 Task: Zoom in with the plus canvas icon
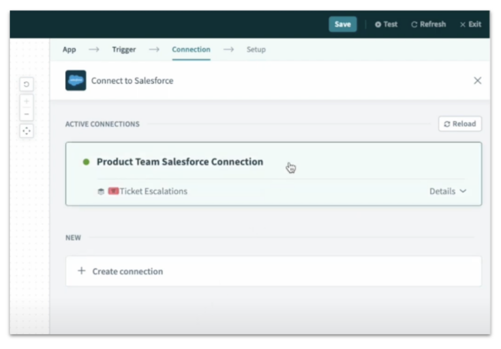click(x=27, y=102)
